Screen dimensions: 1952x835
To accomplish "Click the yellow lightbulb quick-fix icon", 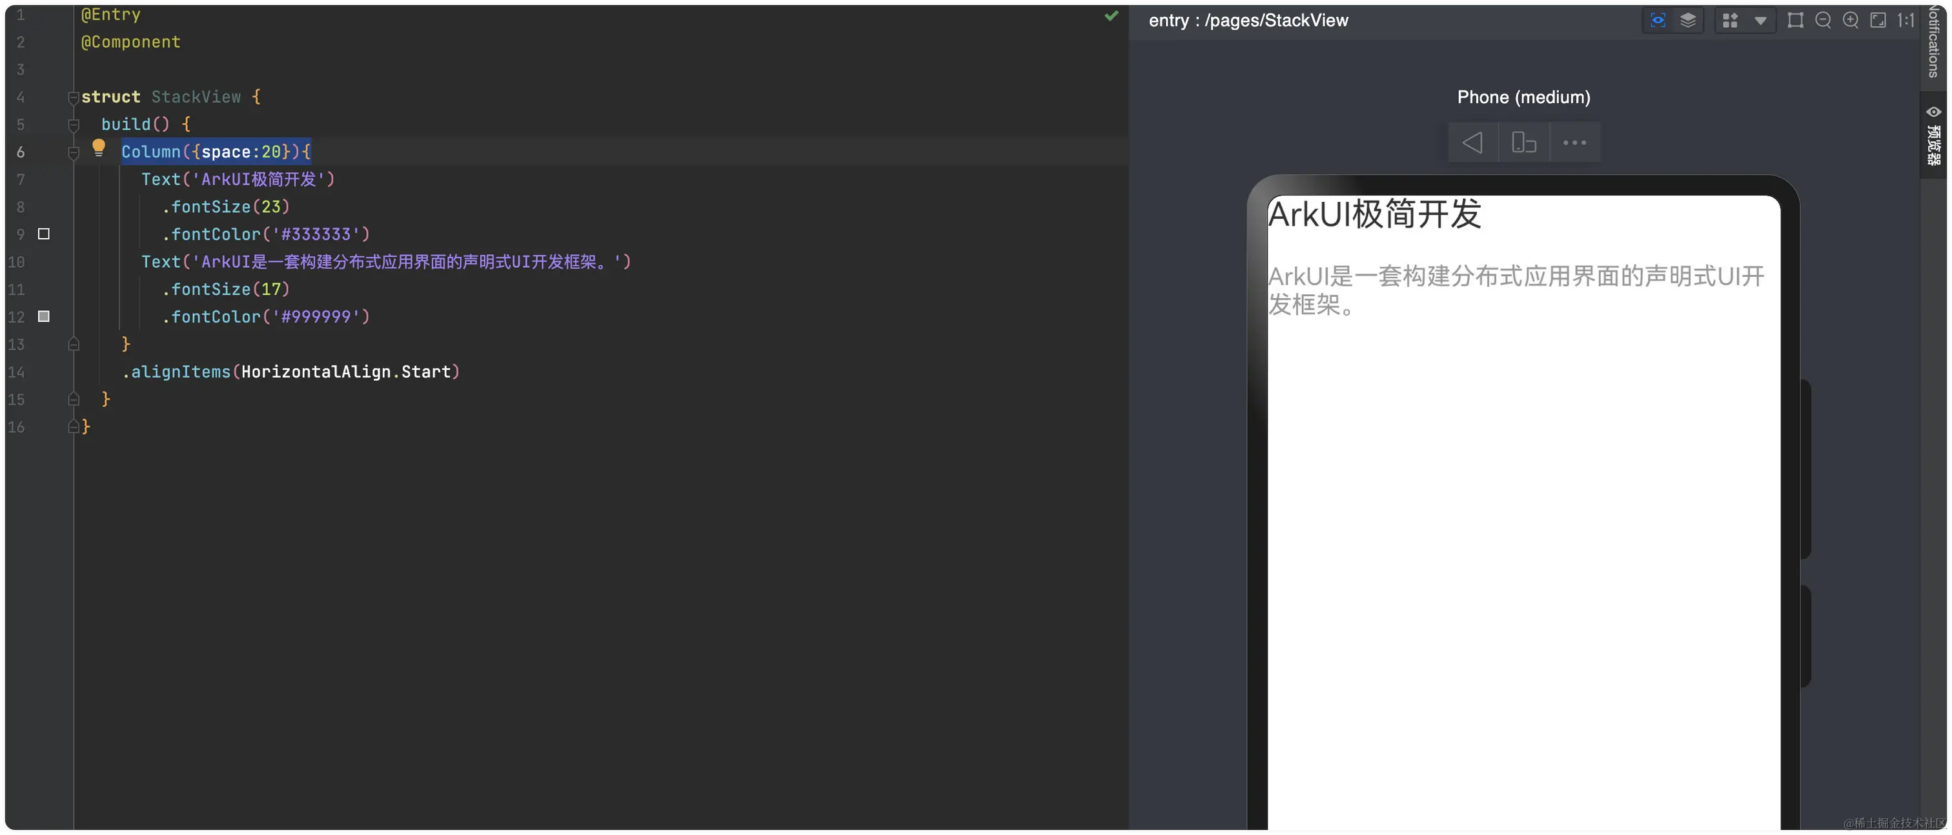I will click(x=99, y=147).
